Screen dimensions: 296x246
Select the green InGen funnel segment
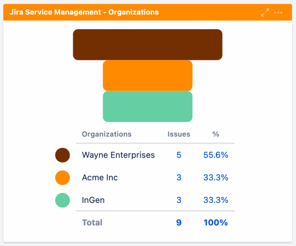(x=148, y=106)
